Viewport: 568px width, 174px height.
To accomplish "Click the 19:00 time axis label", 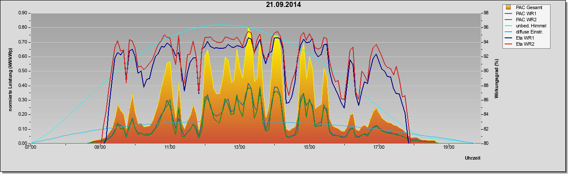I will pyautogui.click(x=449, y=147).
